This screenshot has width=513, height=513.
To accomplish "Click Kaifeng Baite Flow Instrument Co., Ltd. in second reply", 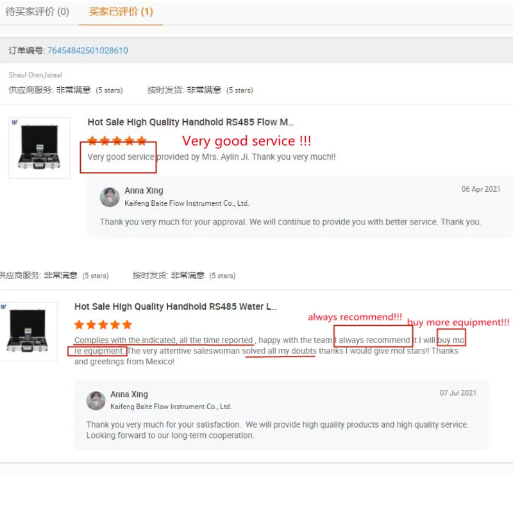I will tap(171, 407).
